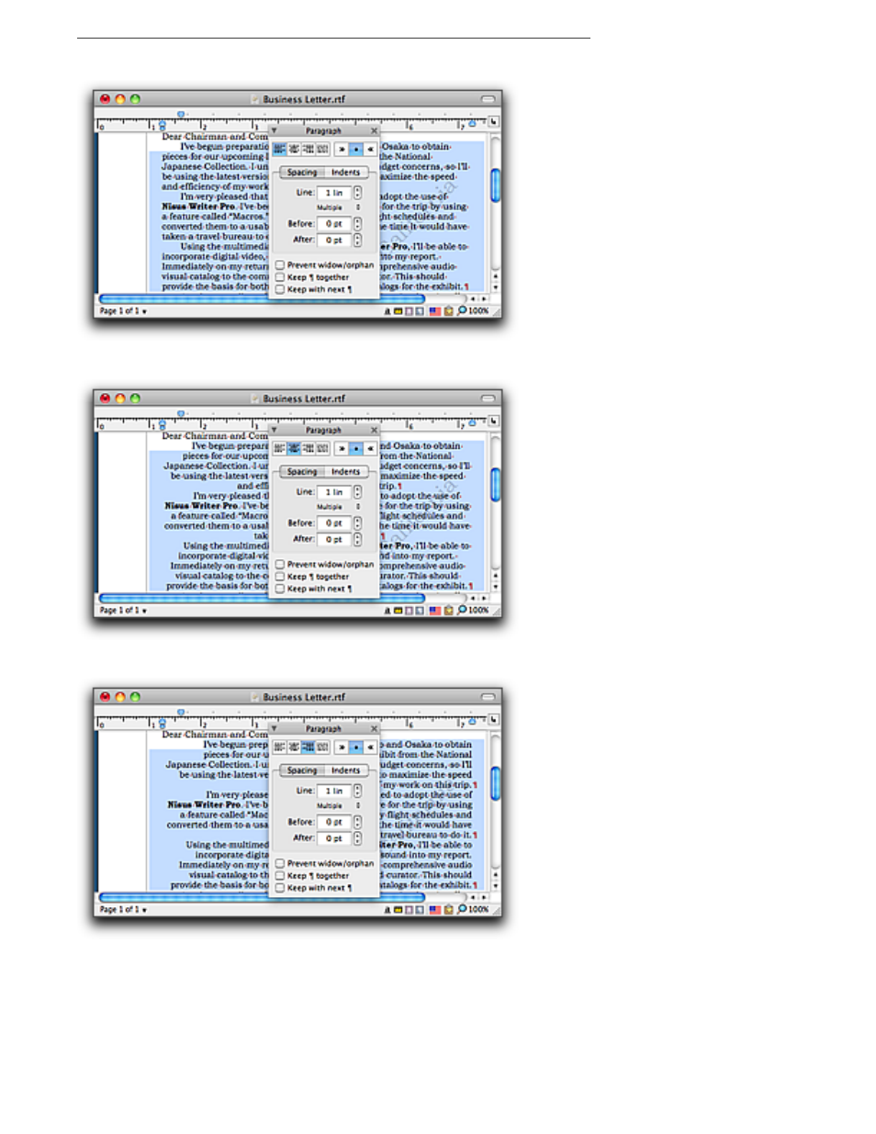Select align right icon in top window's Paragraph palette
The image size is (876, 1134).
tap(309, 149)
